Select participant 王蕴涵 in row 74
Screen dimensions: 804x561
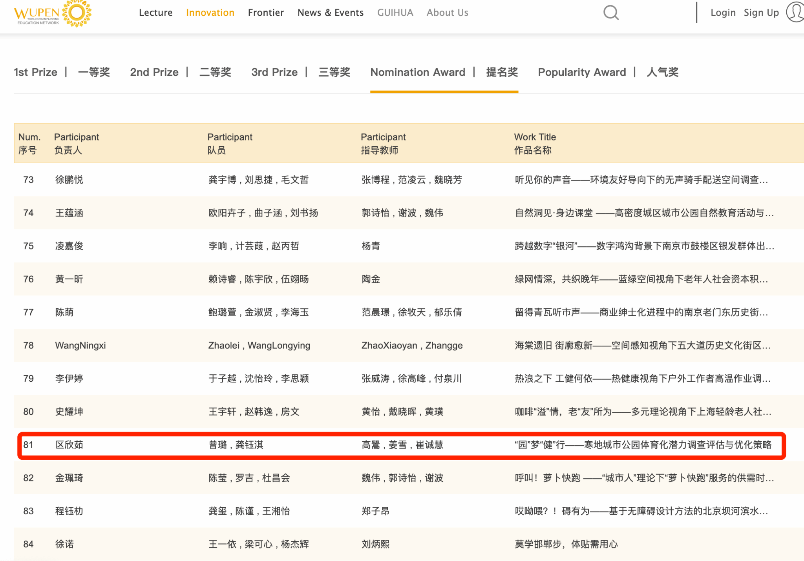point(69,213)
